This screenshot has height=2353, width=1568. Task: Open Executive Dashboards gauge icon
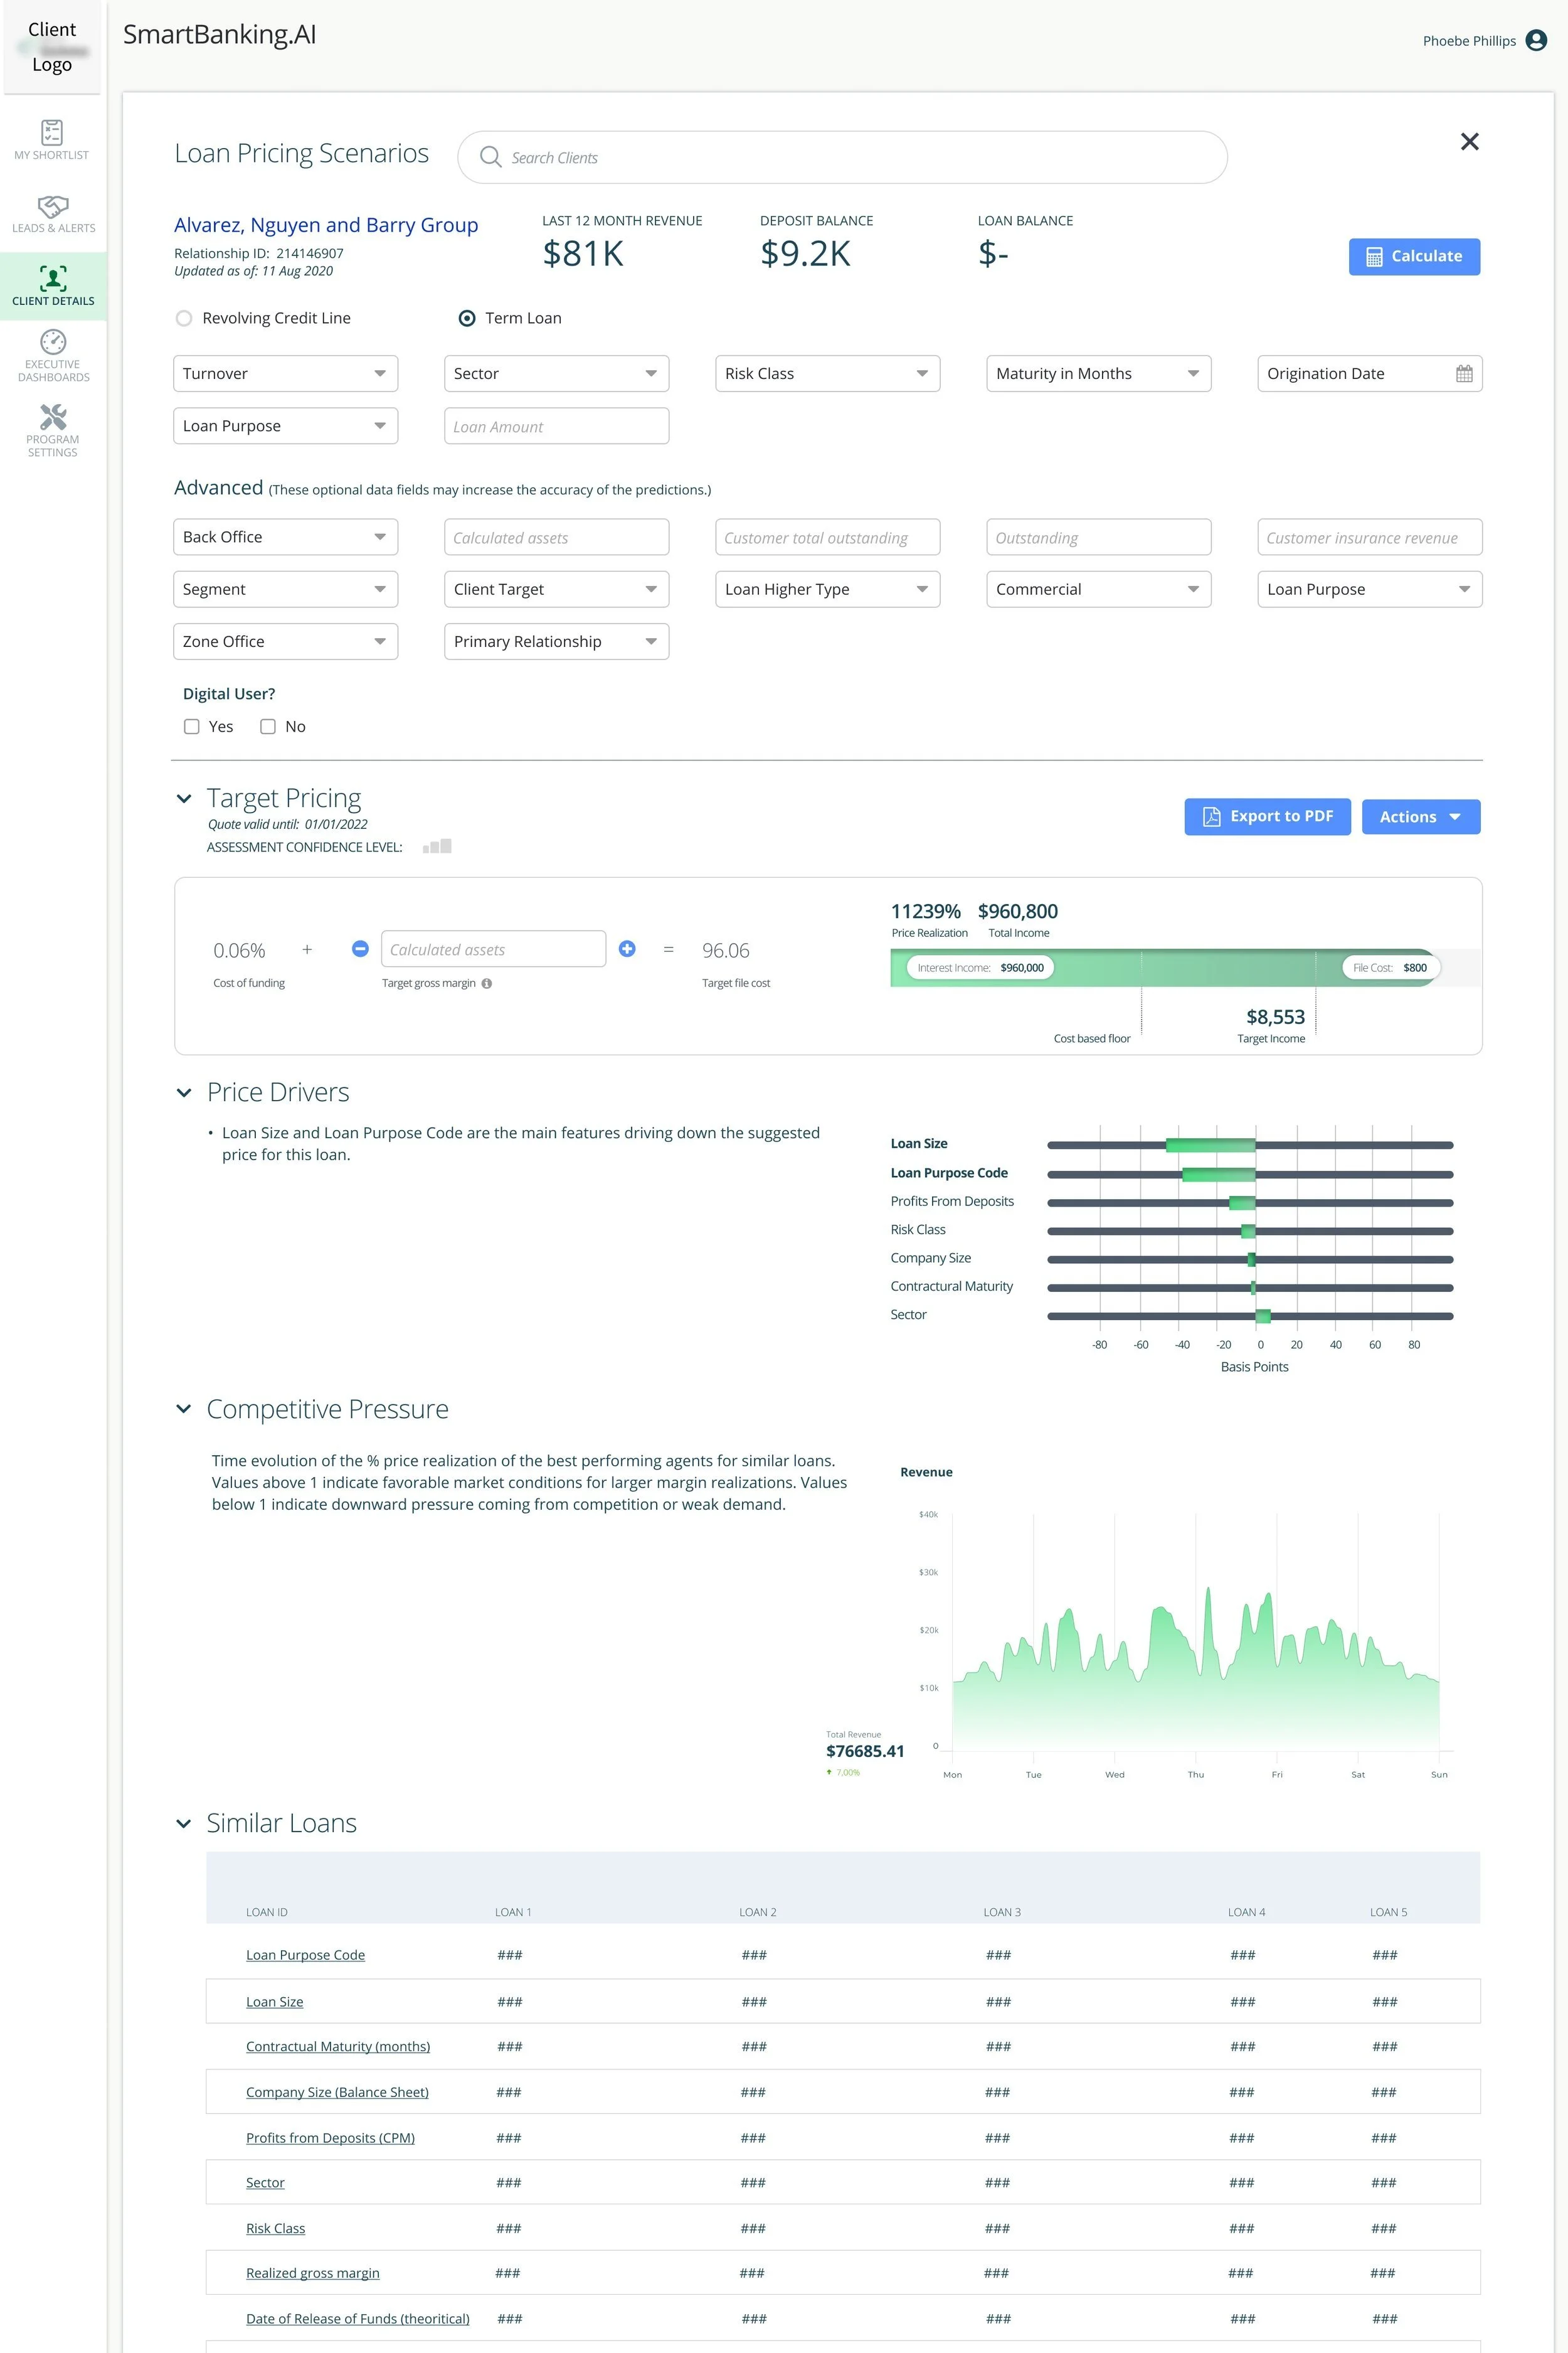point(52,341)
